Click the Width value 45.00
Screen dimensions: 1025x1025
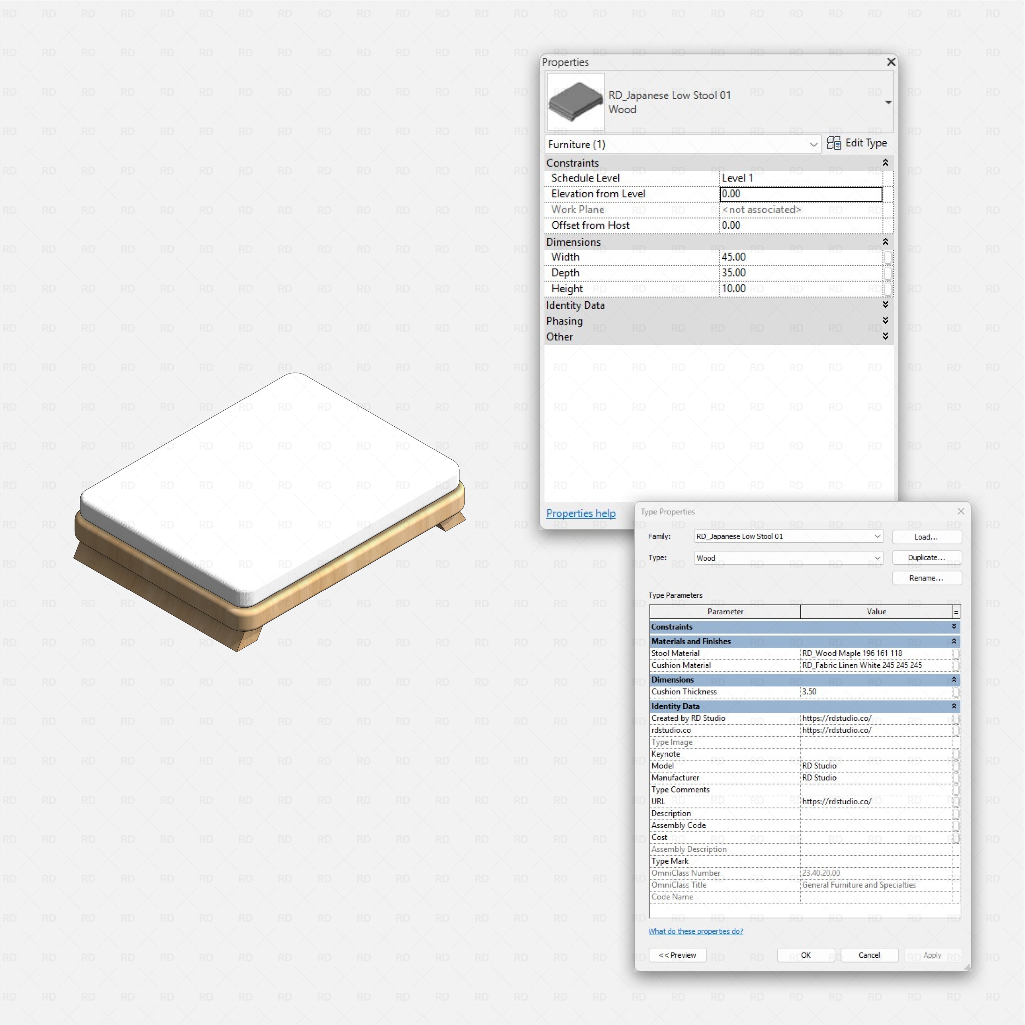pos(800,257)
